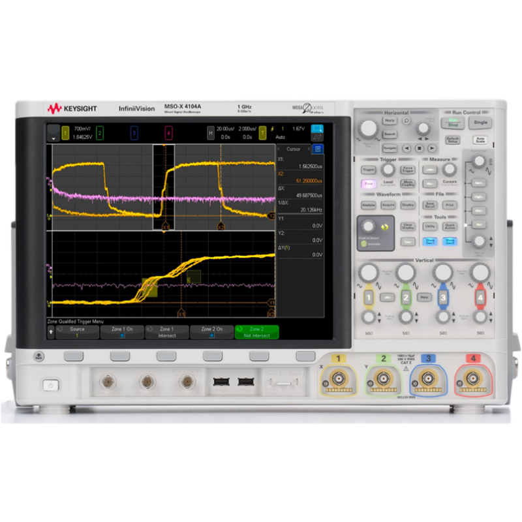
Task: Push the navigate backward play button
Action: (407, 148)
